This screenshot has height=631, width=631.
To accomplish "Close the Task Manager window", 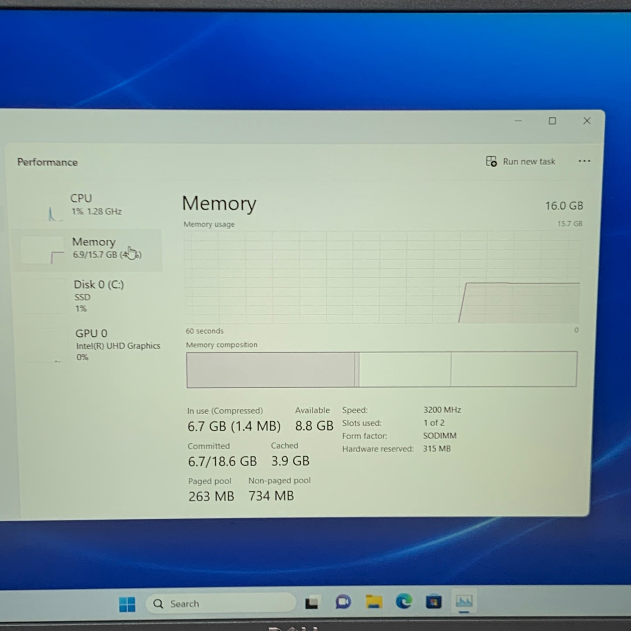I will tap(587, 121).
